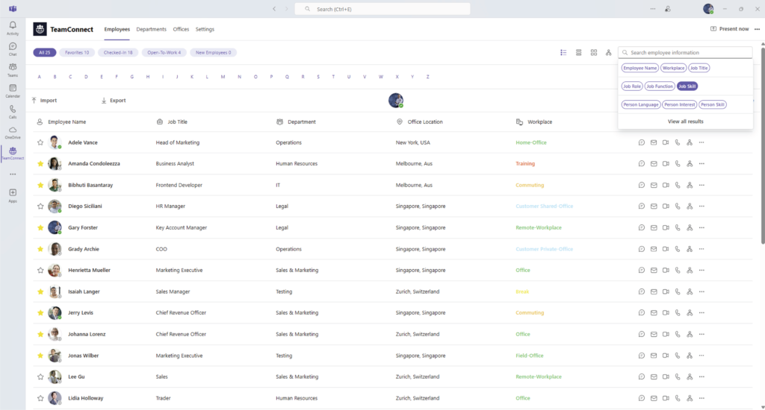Click View all results link

click(686, 122)
